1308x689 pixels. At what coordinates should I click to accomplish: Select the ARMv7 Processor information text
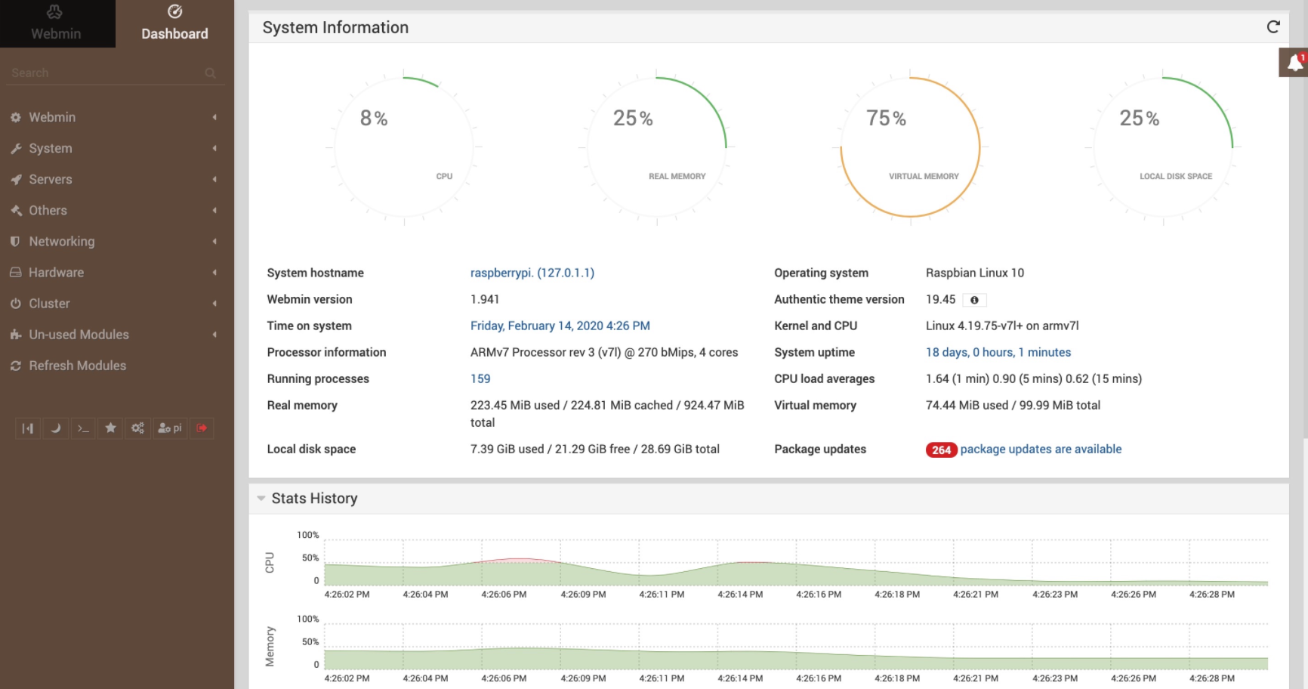coord(604,352)
